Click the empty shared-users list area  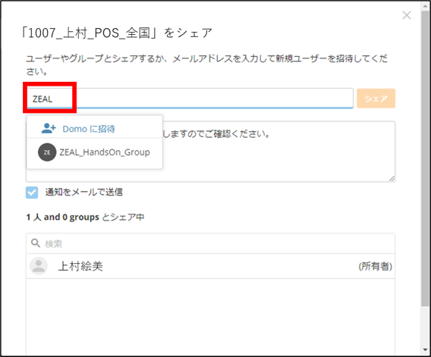(210, 316)
